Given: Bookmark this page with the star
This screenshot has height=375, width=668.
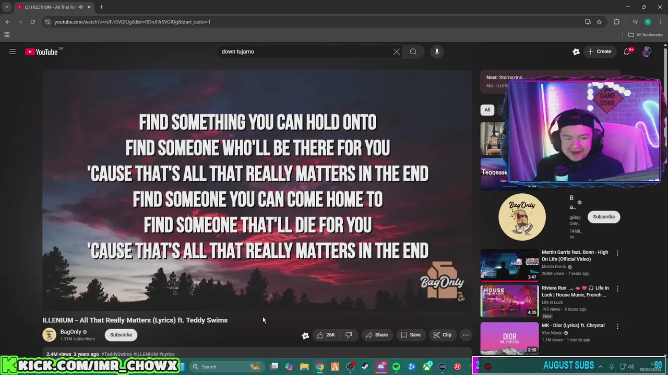Looking at the screenshot, I should pyautogui.click(x=599, y=22).
